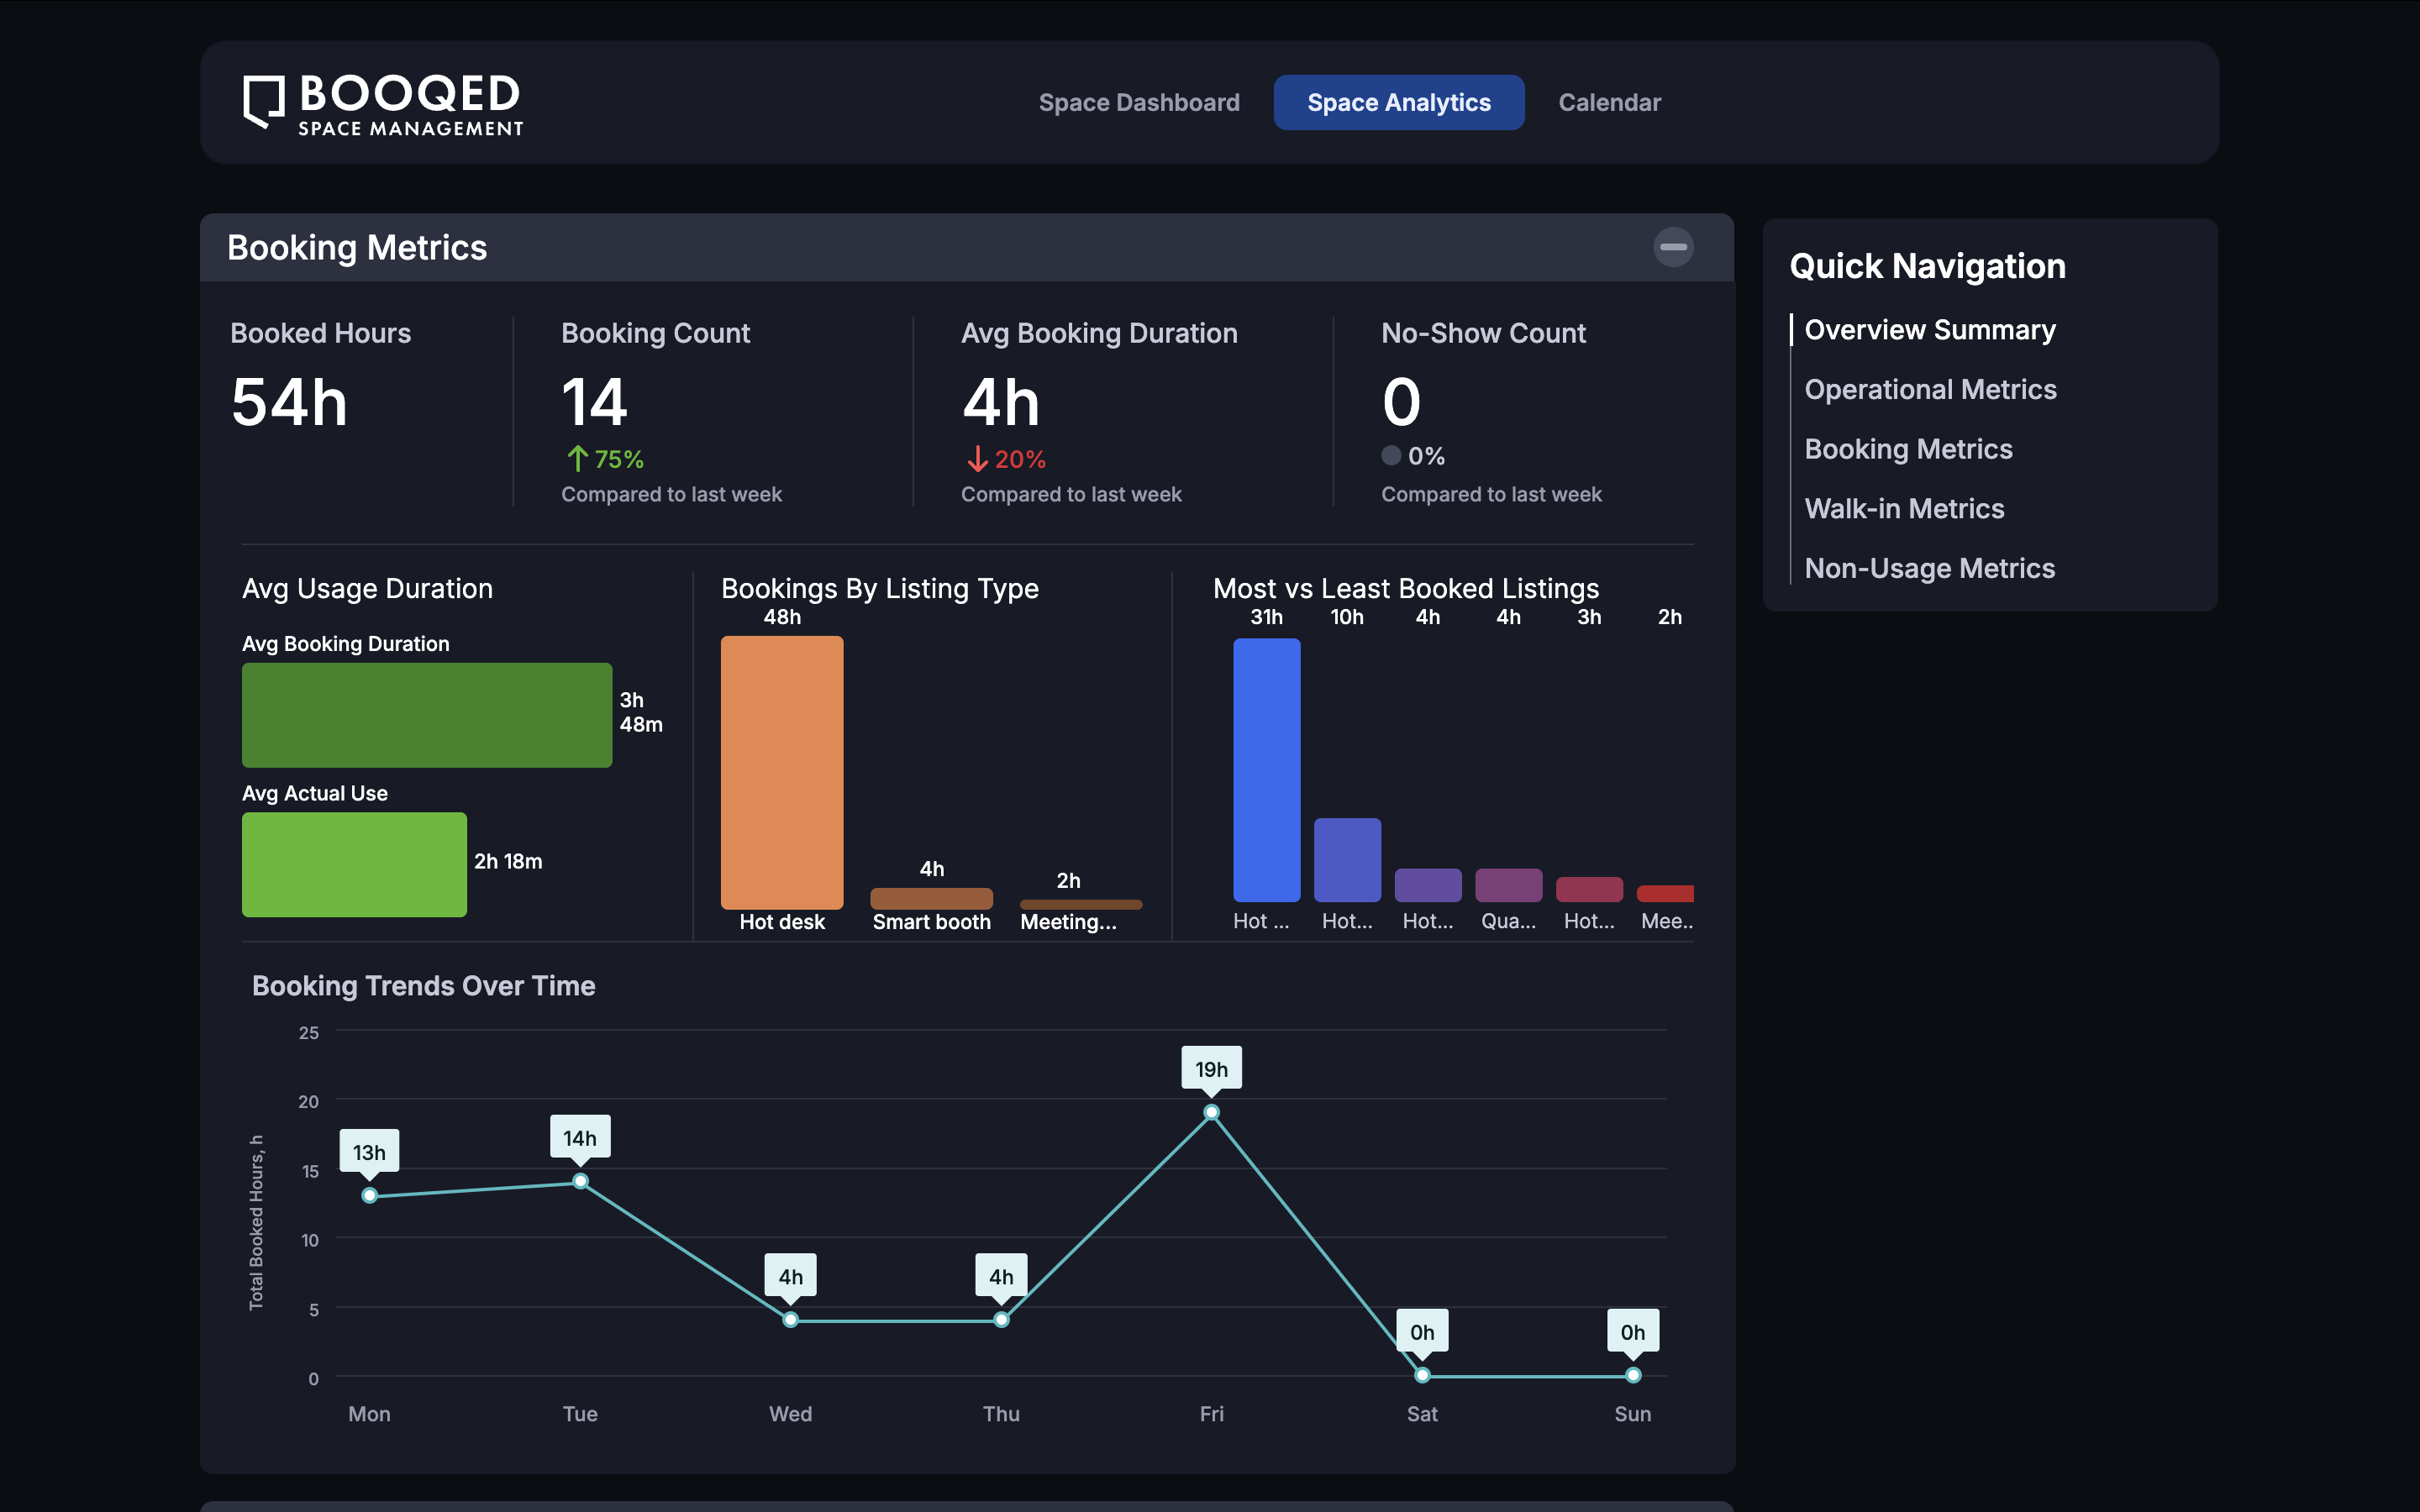Click the Smart booth bar
This screenshot has height=1512, width=2420.
931,897
